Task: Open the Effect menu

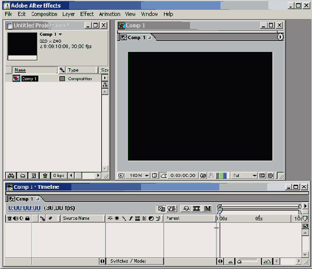Action: pos(87,14)
